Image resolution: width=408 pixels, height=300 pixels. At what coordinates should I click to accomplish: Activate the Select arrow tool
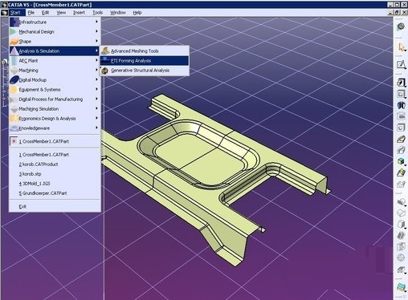pos(402,47)
